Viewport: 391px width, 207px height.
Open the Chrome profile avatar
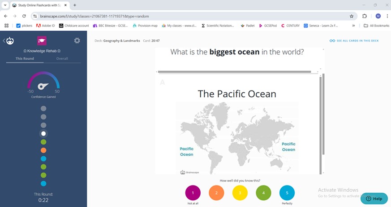378,16
